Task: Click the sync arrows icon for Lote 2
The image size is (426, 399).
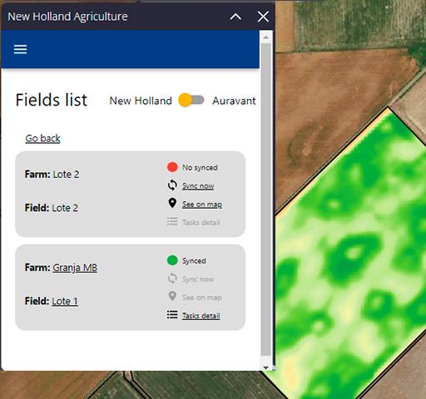Action: (x=172, y=185)
